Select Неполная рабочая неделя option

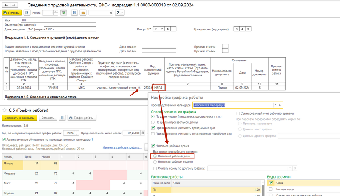pos(154,162)
